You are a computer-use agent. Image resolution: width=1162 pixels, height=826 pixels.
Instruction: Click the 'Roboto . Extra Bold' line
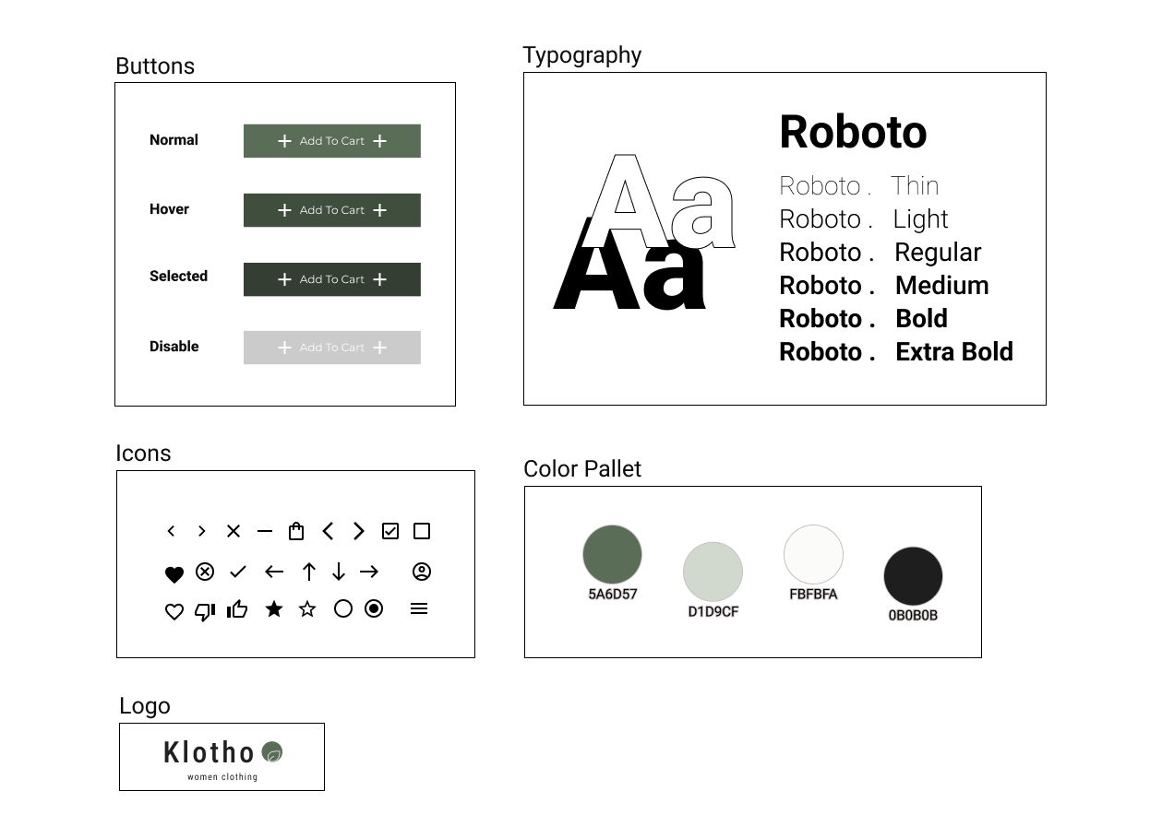pos(896,351)
